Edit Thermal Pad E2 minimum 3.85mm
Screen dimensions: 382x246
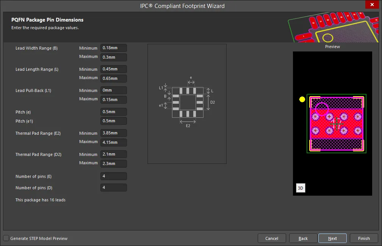pos(114,133)
